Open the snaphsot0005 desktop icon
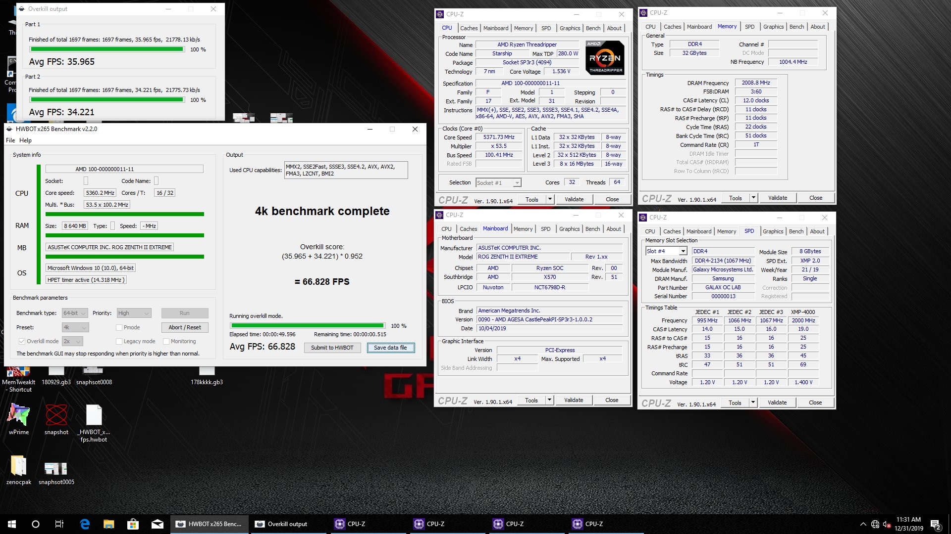Image resolution: width=951 pixels, height=534 pixels. click(x=56, y=473)
